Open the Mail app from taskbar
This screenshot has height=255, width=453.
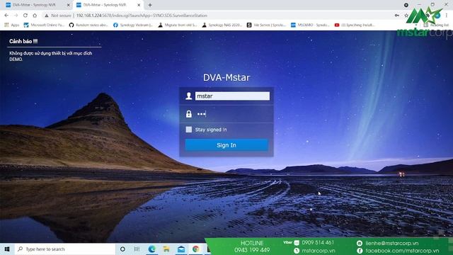(181, 249)
